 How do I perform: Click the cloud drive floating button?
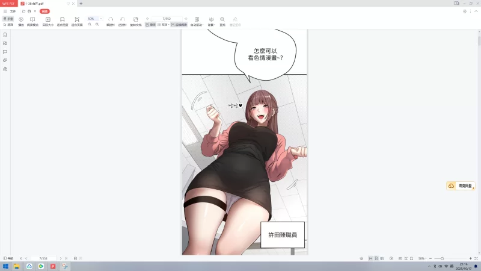pyautogui.click(x=461, y=186)
